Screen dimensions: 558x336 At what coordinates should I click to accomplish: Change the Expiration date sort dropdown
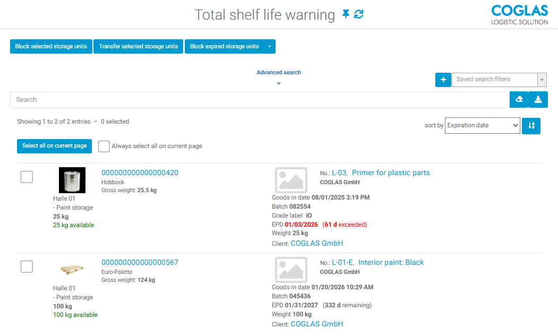point(482,125)
